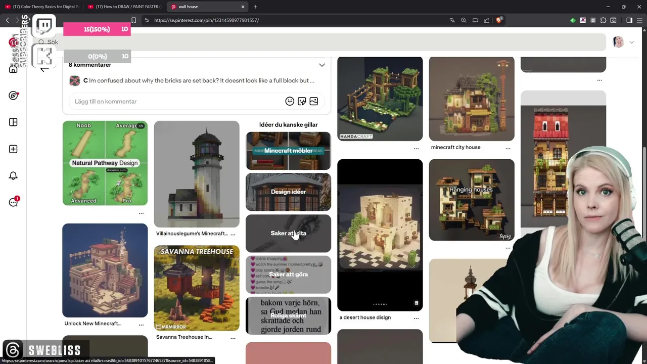Open the pixelated lighthouse pin
647x364 pixels.
tap(197, 174)
